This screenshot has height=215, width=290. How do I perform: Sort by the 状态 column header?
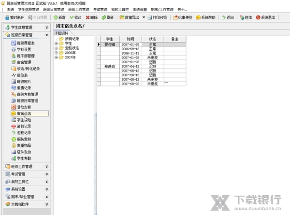tap(153, 39)
